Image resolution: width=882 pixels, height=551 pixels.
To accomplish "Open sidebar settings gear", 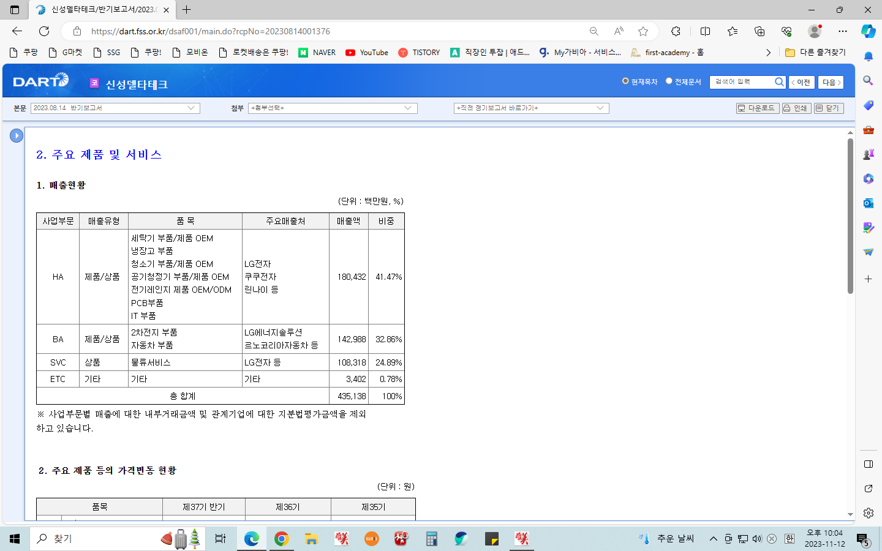I will 868,513.
